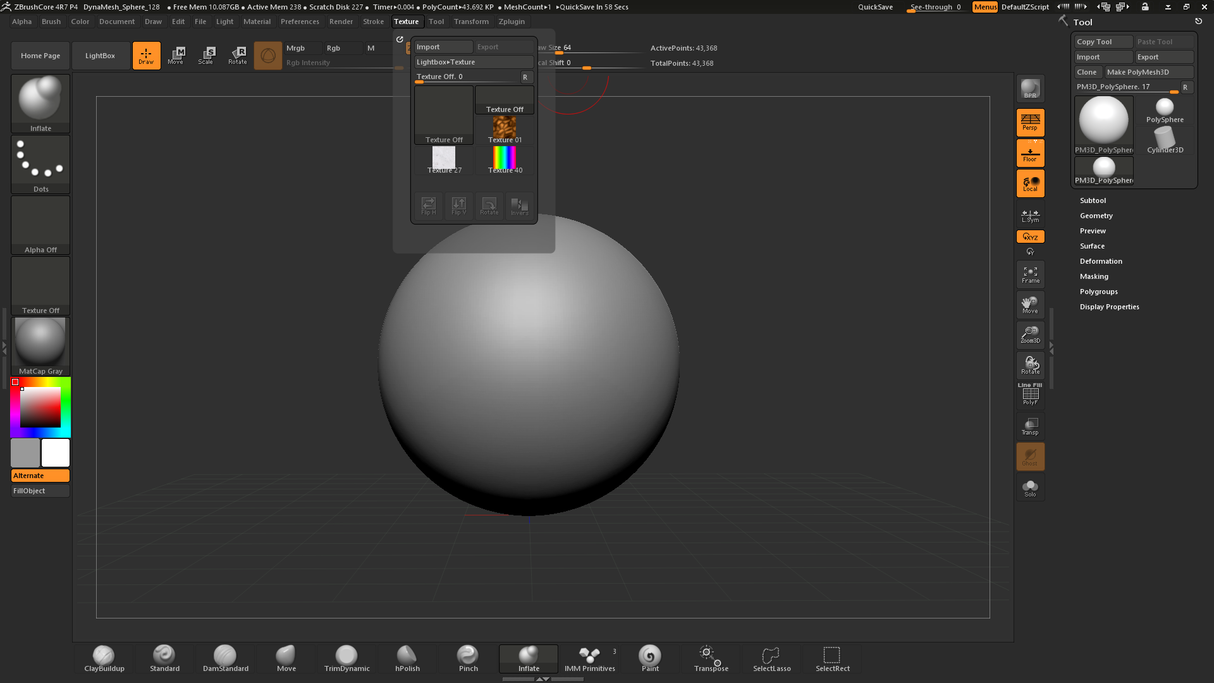The image size is (1214, 683).
Task: Click the LightBox button
Action: (x=101, y=56)
